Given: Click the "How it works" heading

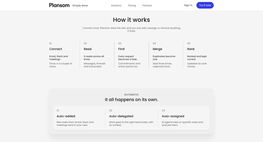Looking at the screenshot, I should click(x=131, y=20).
